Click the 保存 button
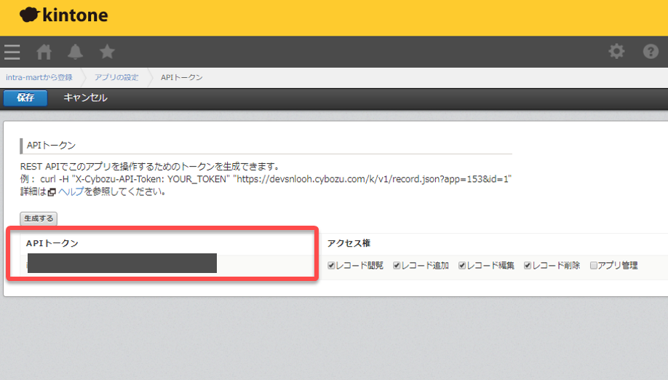The width and height of the screenshot is (668, 380). [x=25, y=98]
